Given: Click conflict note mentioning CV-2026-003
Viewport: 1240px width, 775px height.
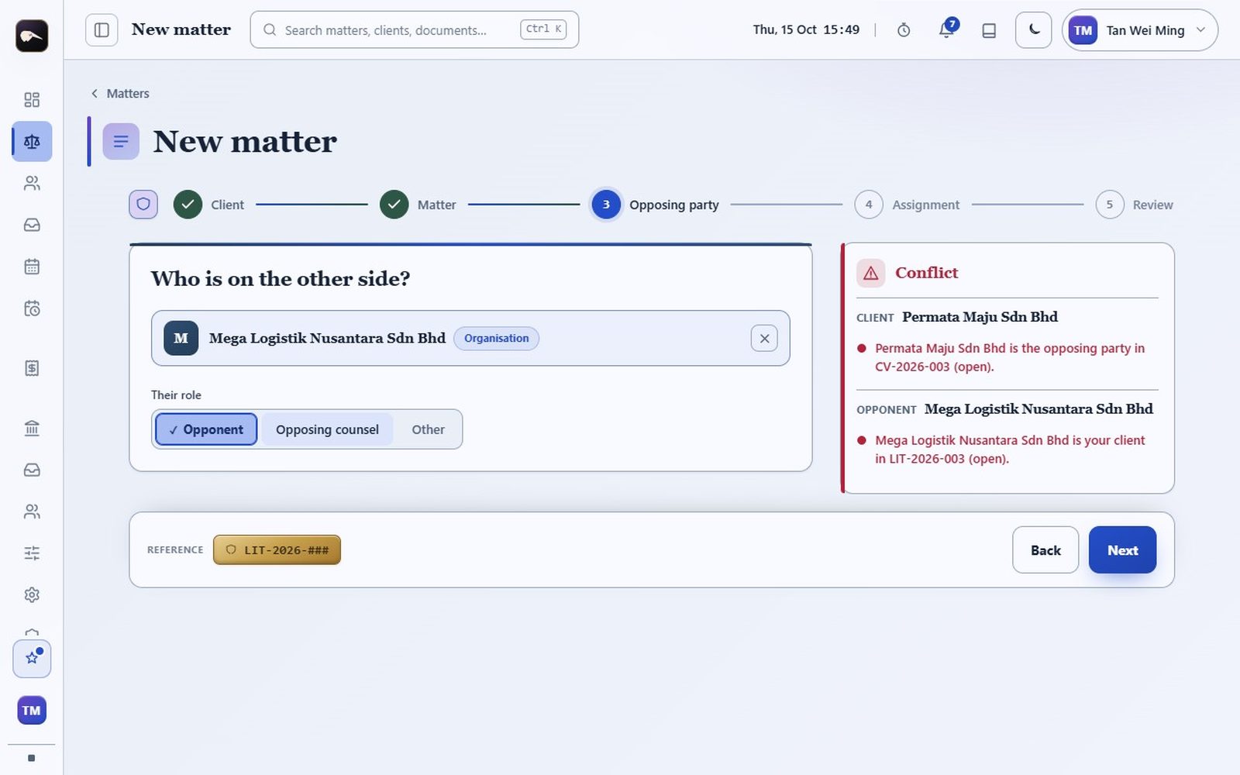Looking at the screenshot, I should pos(1009,357).
